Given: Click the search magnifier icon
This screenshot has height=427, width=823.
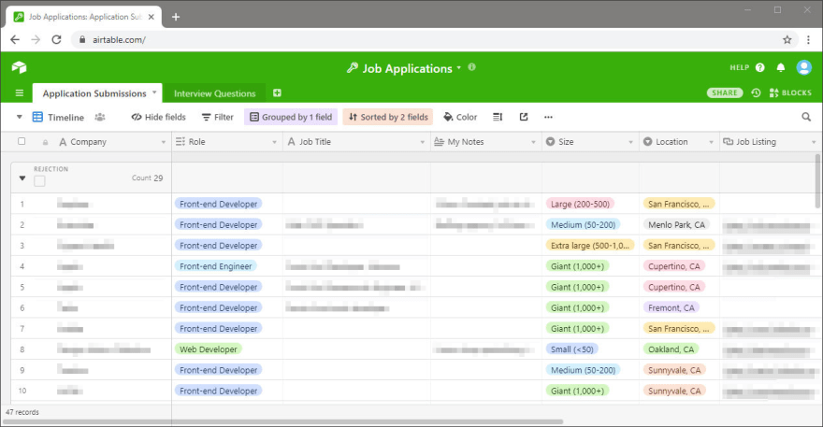Looking at the screenshot, I should point(806,117).
